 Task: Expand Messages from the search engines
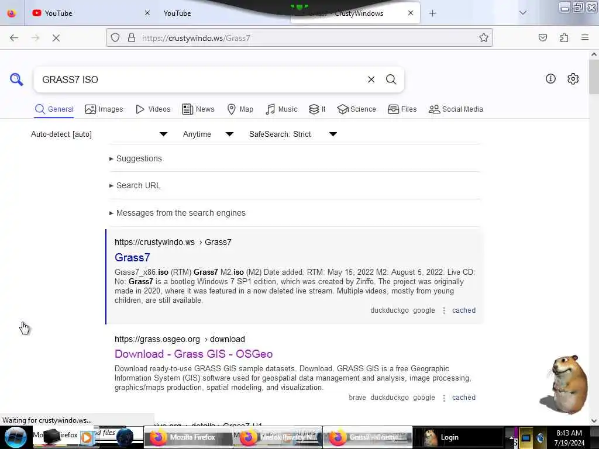point(177,213)
